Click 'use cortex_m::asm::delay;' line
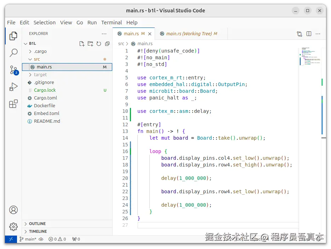The image size is (331, 249). click(x=175, y=111)
